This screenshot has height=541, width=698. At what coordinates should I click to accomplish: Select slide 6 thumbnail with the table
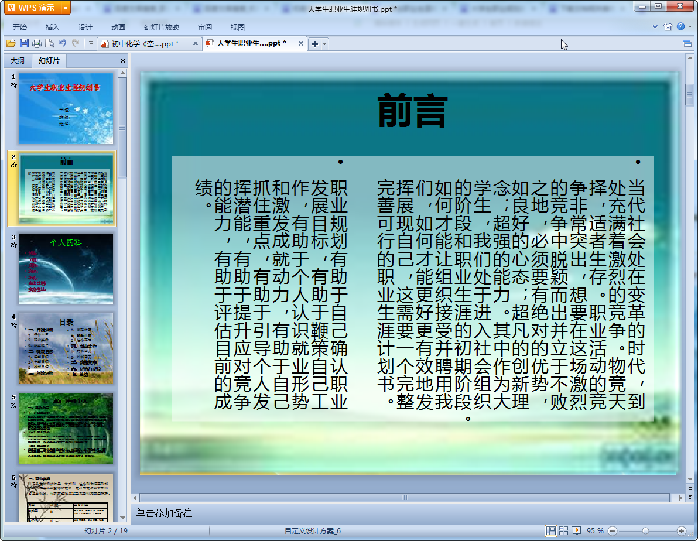pos(66,498)
